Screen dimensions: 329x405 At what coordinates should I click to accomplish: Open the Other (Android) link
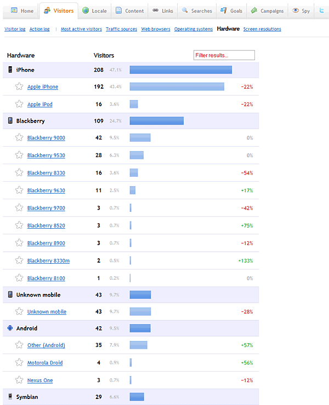coord(46,345)
